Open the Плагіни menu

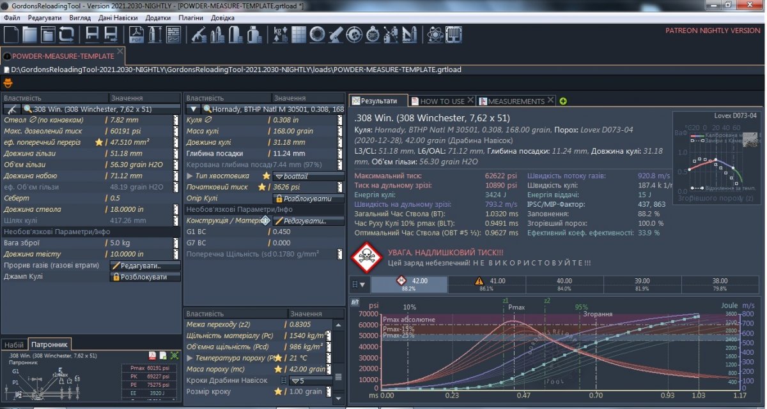[x=190, y=17]
